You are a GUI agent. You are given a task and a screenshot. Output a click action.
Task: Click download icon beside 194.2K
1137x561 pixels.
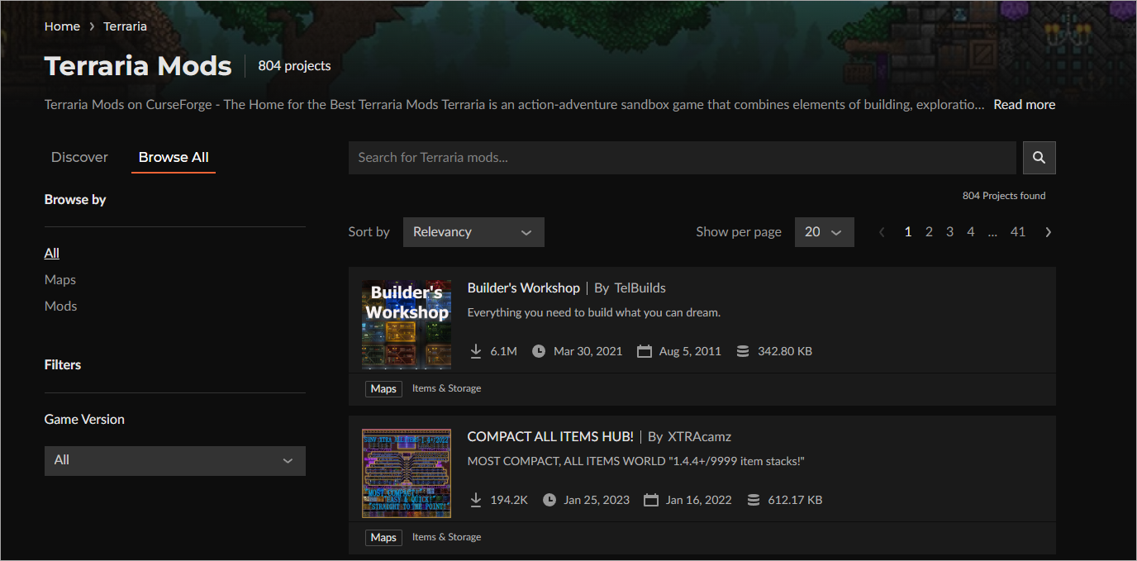pos(476,500)
